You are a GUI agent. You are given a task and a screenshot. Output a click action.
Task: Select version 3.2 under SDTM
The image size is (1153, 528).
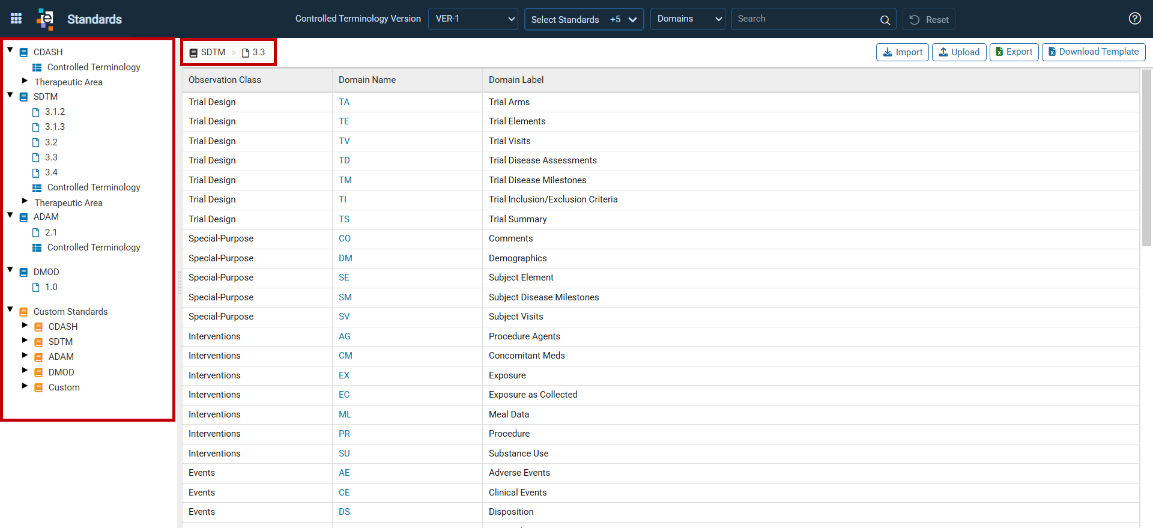(x=51, y=142)
